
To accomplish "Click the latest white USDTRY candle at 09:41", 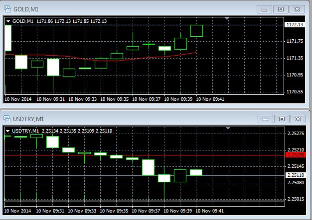I will pos(196,172).
